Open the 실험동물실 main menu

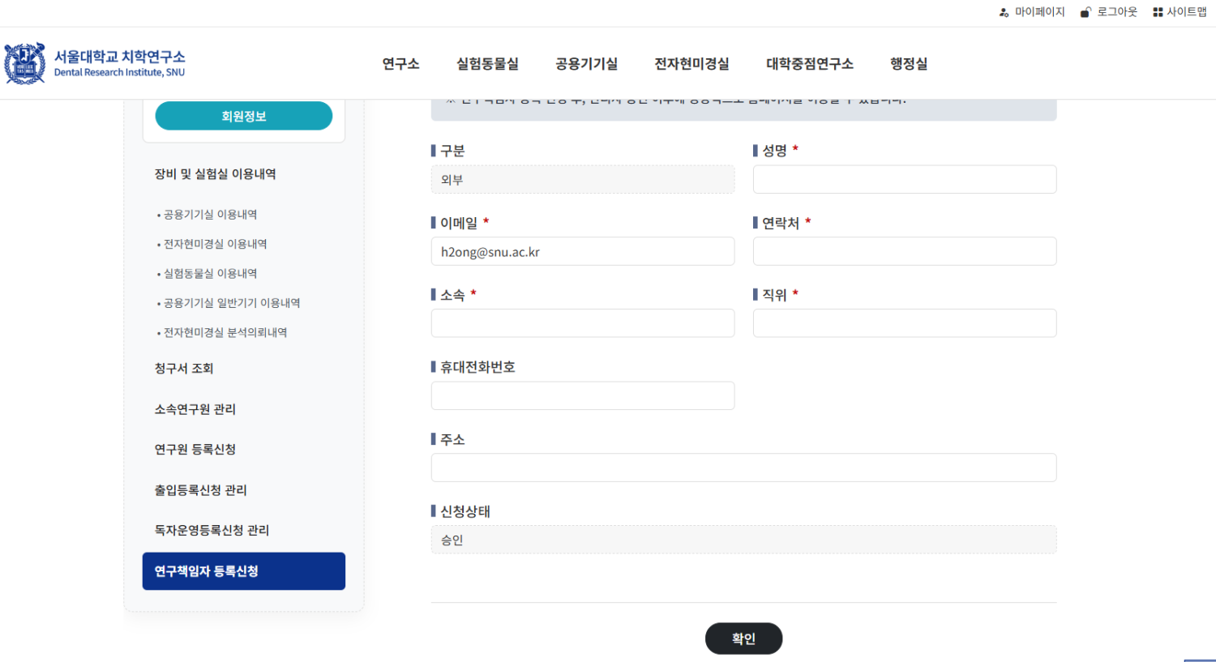click(x=487, y=64)
